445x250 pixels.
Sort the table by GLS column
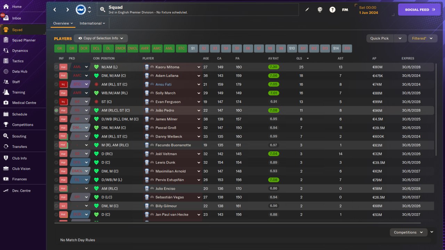coord(299,58)
